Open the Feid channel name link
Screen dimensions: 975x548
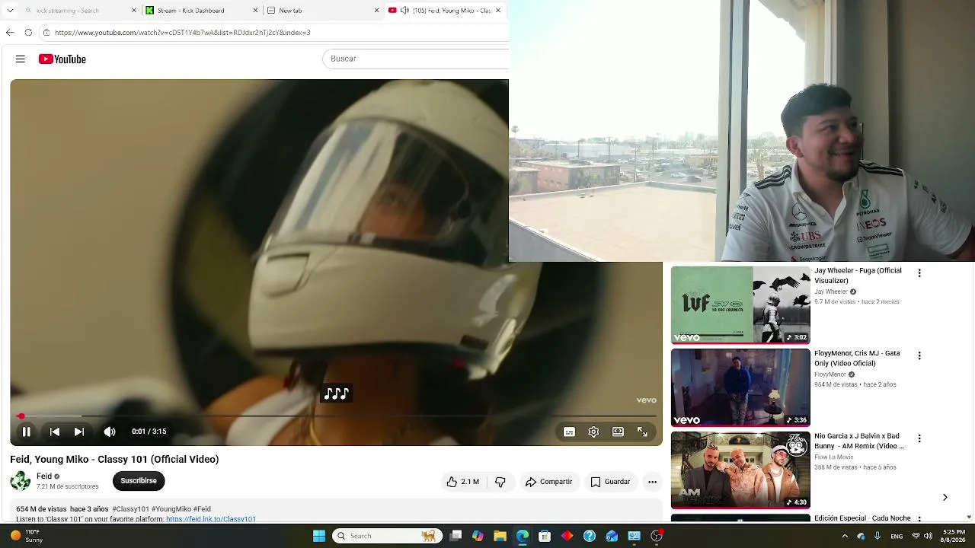tap(44, 476)
